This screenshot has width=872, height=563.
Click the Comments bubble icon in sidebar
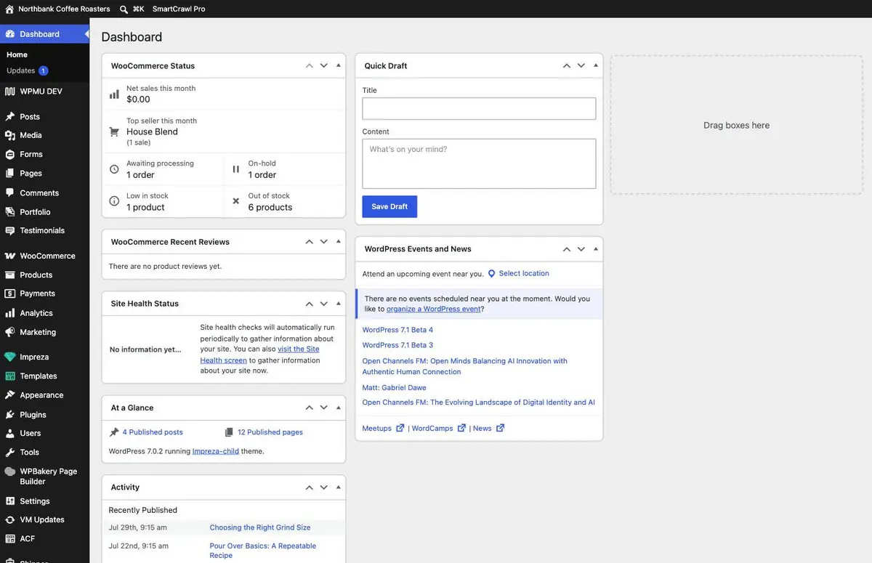click(9, 193)
